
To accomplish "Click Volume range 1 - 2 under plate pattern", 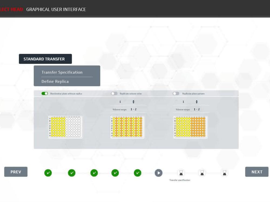I will point(188,109).
